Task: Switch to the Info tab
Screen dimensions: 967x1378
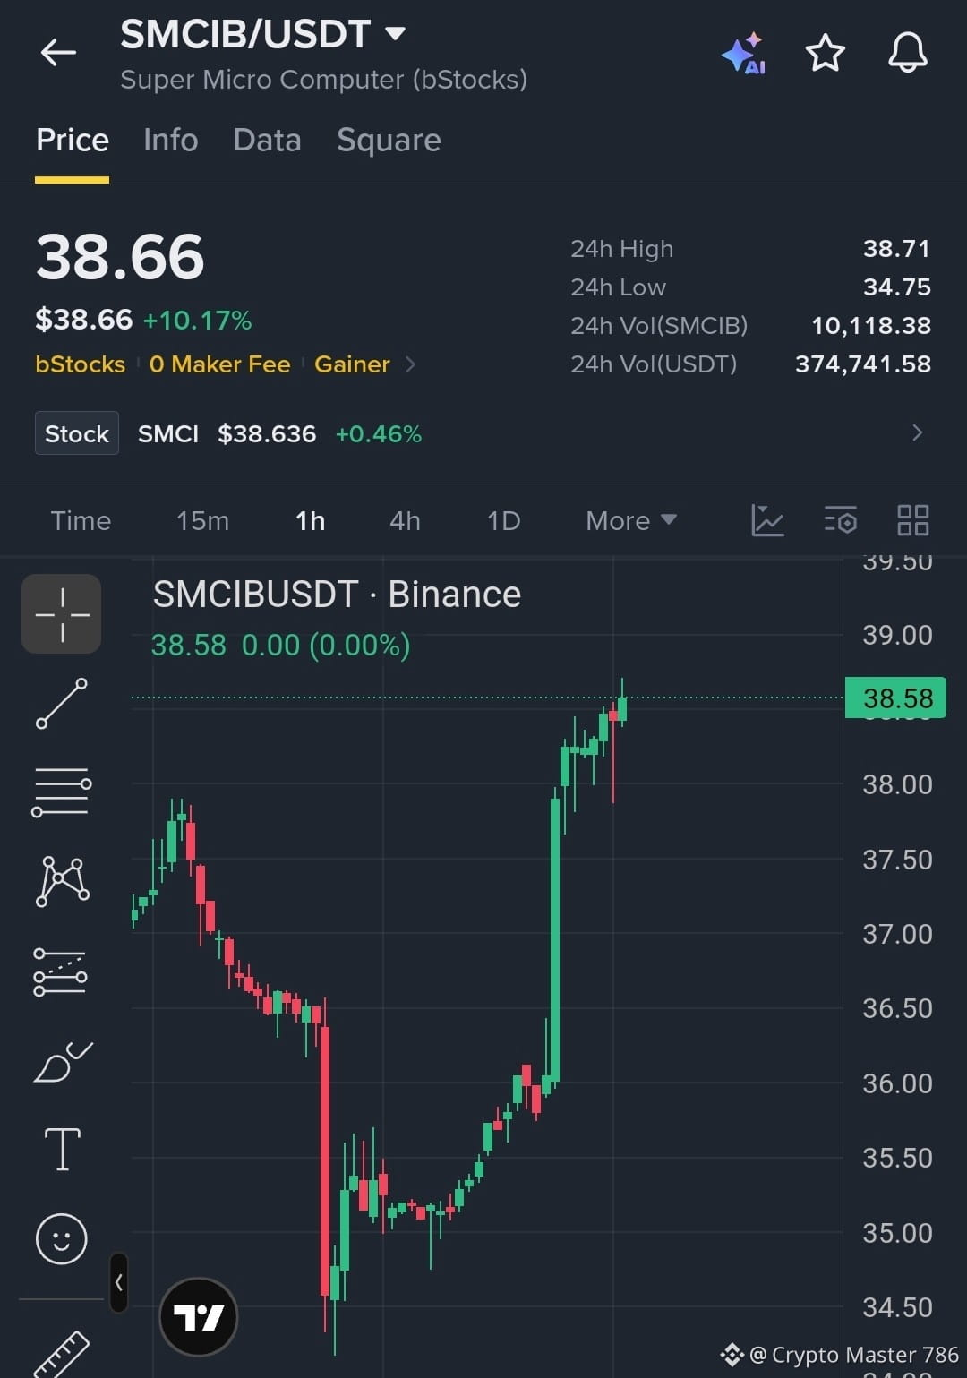Action: click(x=171, y=141)
